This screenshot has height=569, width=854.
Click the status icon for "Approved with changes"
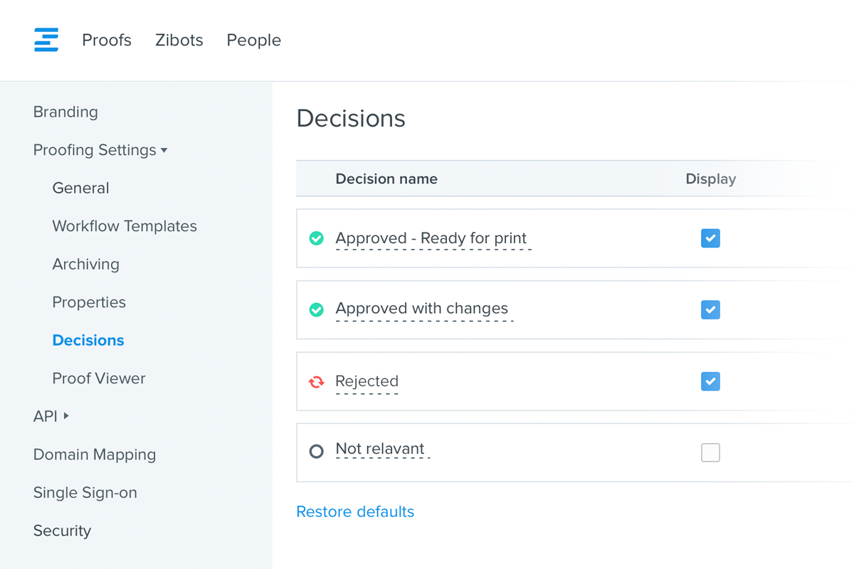(x=316, y=309)
